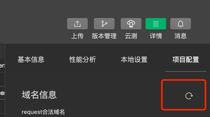Image resolution: width=210 pixels, height=117 pixels.
Task: Click the 上传 text label
Action: 77,36
